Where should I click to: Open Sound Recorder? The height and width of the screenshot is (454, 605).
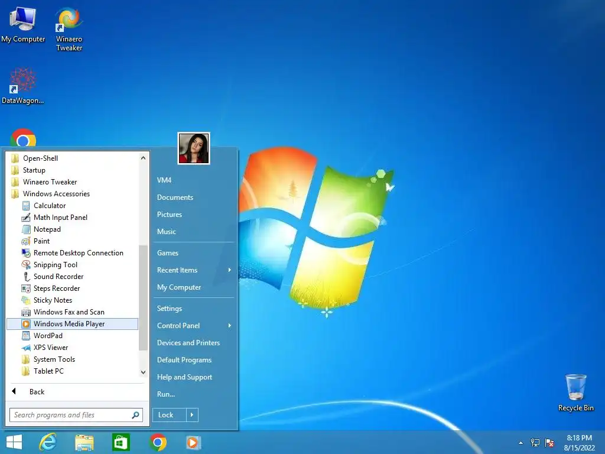[x=72, y=277]
